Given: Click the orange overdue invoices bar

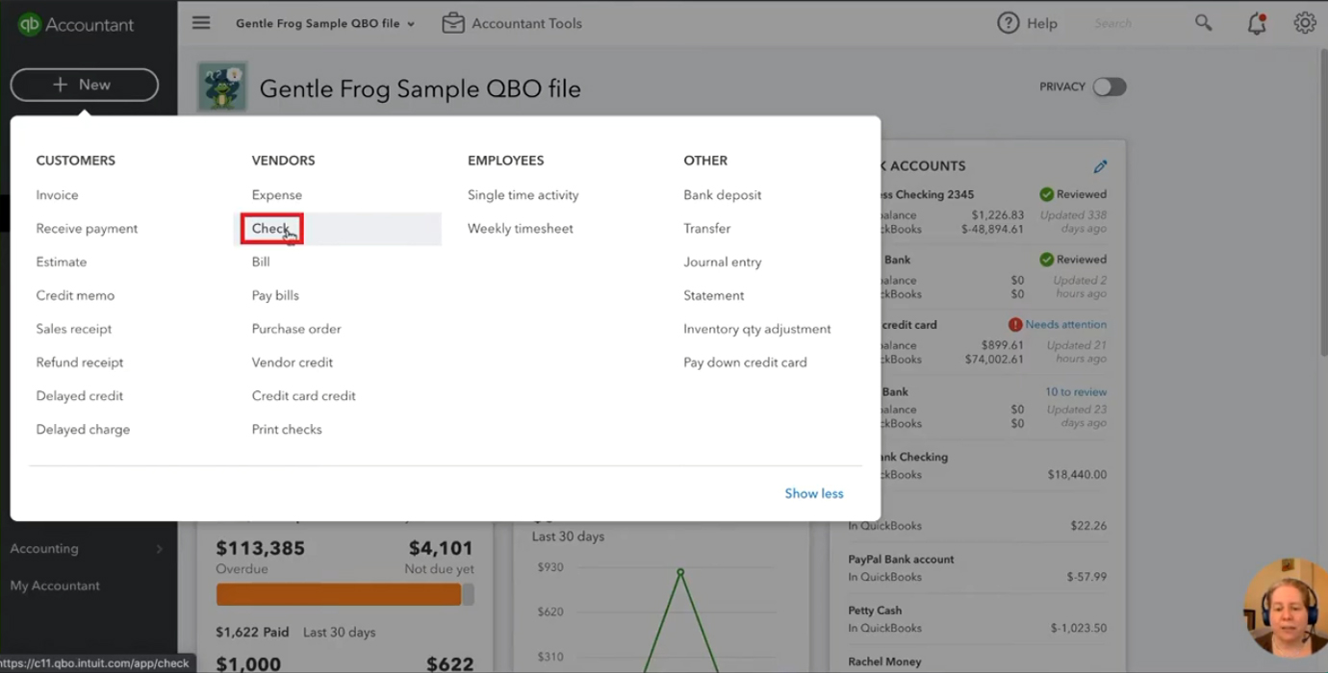Looking at the screenshot, I should (339, 595).
